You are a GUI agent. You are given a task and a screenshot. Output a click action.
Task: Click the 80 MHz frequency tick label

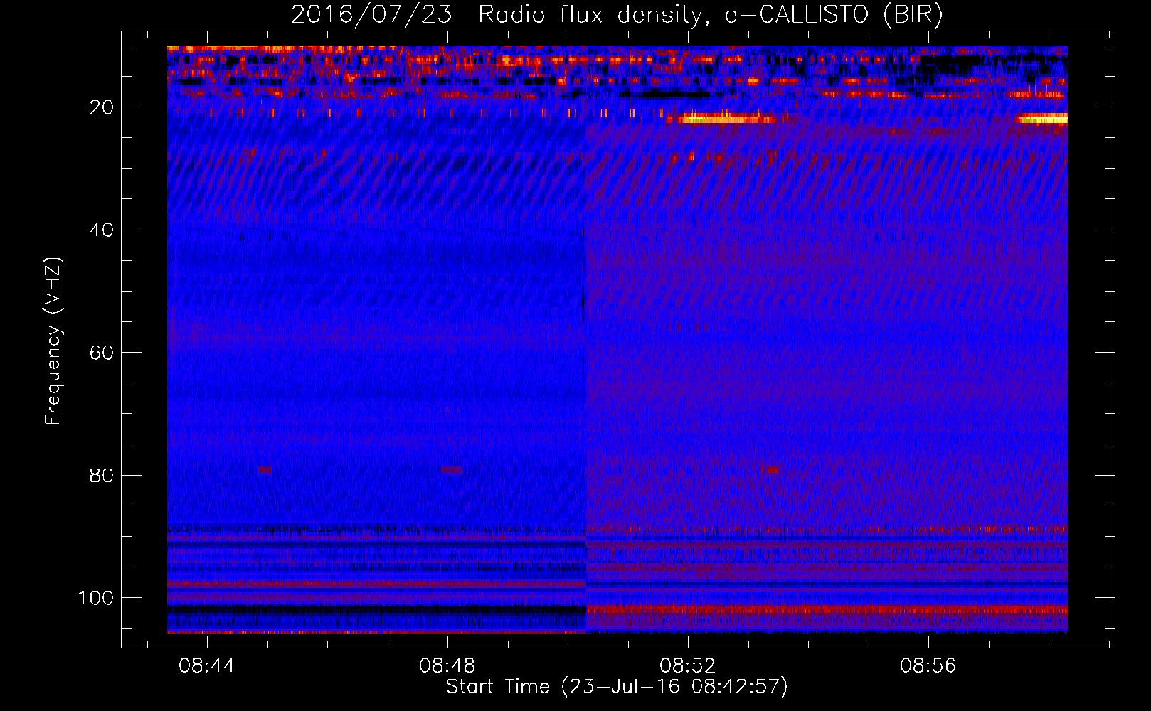point(102,475)
